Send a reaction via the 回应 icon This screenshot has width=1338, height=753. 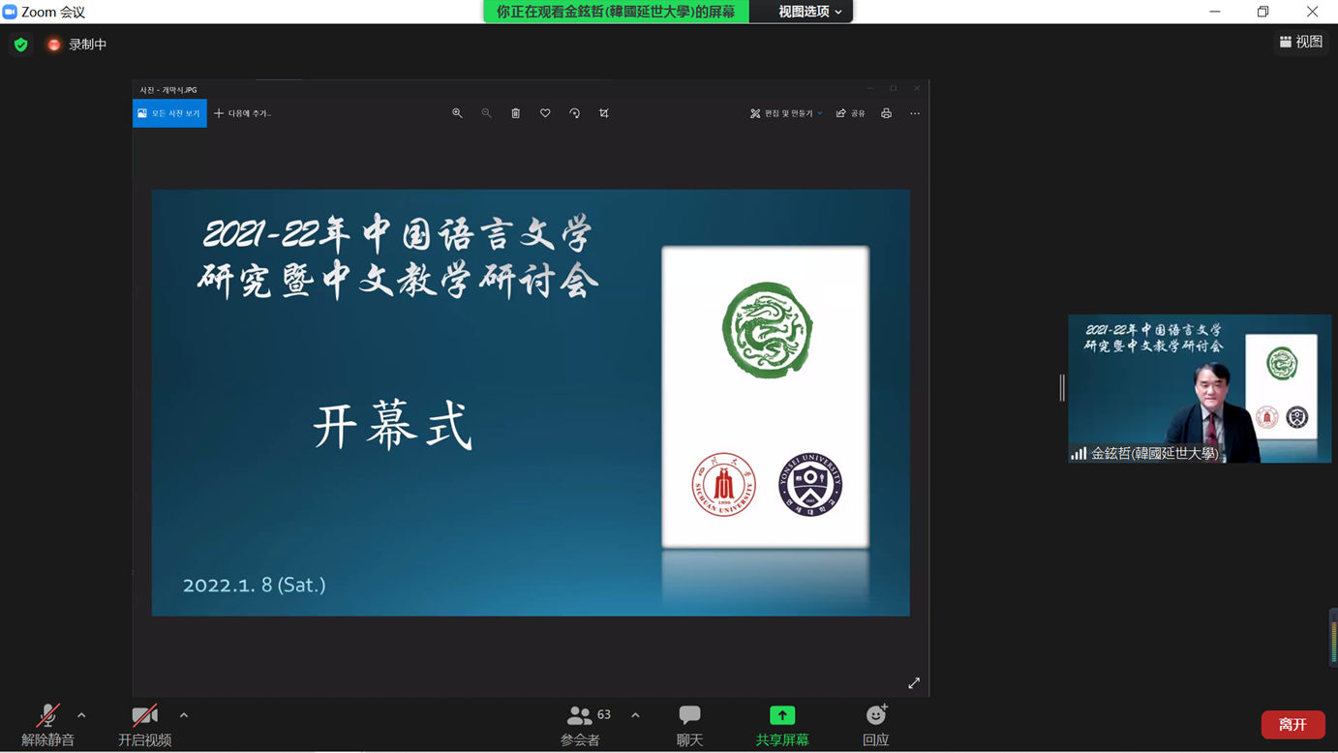(x=874, y=722)
